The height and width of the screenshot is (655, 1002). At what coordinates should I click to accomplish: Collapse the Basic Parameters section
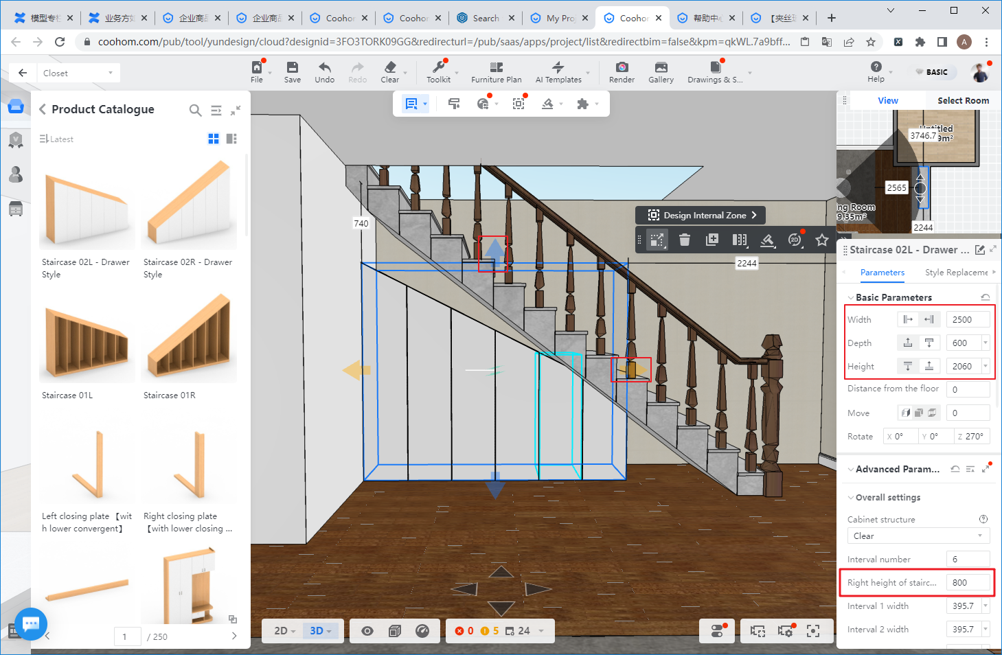click(851, 297)
